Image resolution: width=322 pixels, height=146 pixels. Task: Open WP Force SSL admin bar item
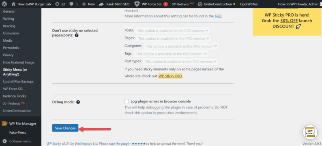tap(151, 4)
